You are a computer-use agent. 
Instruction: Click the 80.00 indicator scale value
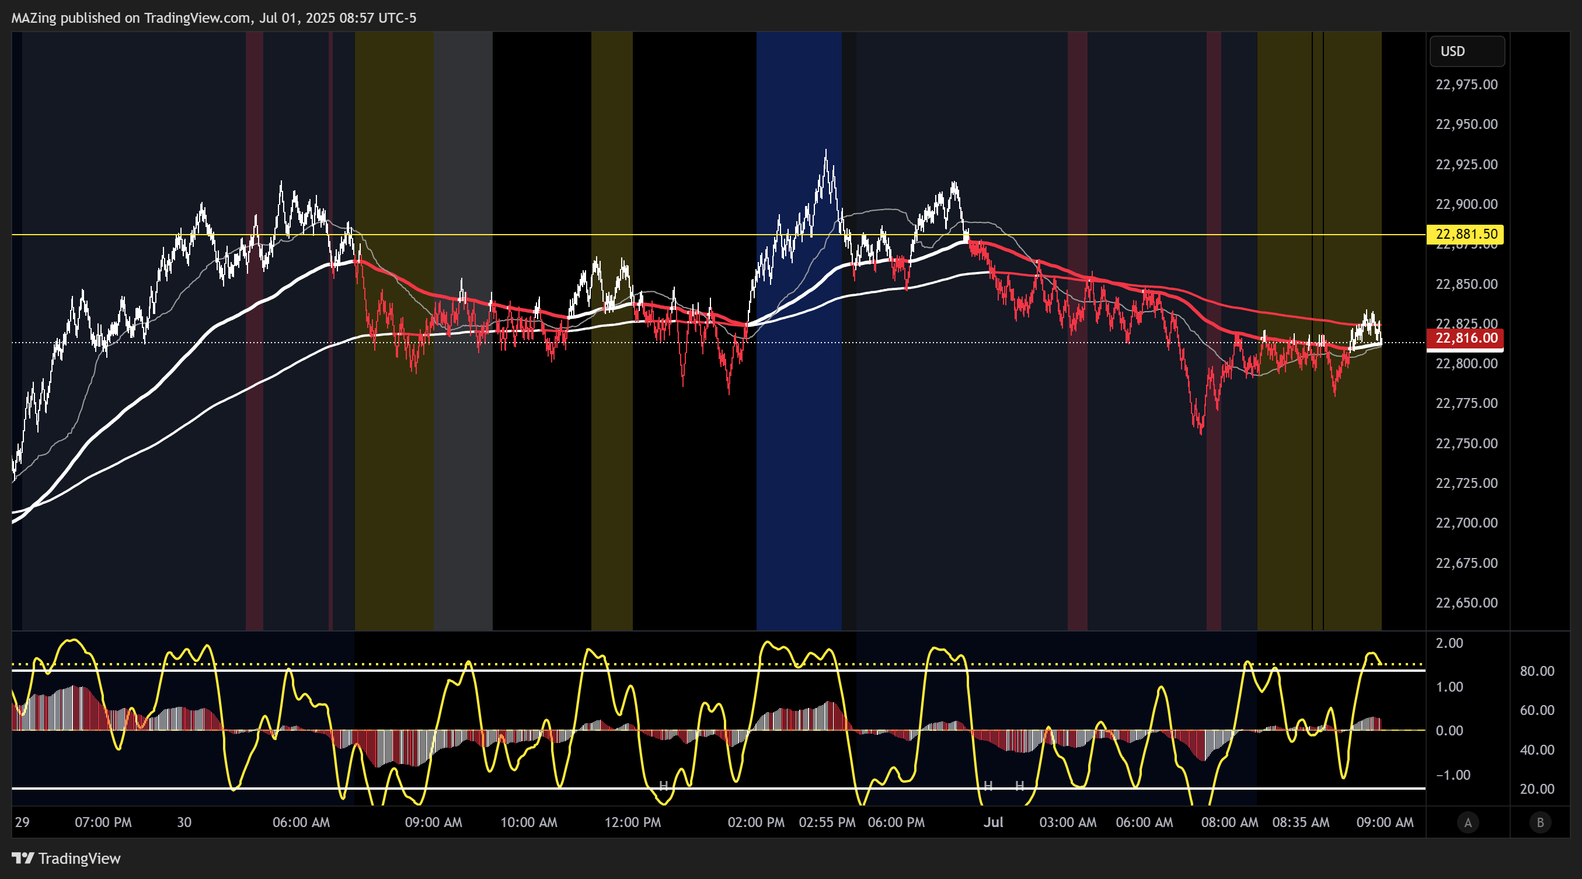(1537, 672)
